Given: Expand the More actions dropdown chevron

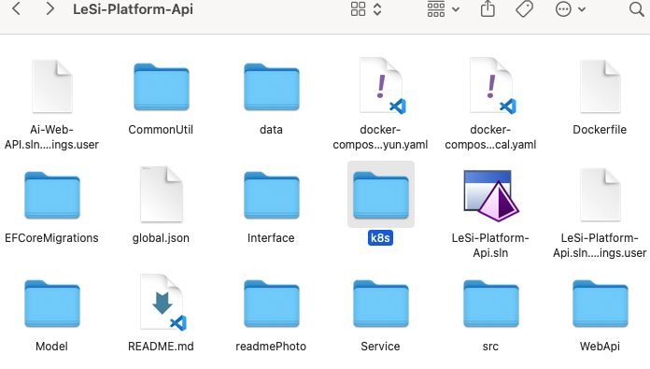Looking at the screenshot, I should (582, 9).
